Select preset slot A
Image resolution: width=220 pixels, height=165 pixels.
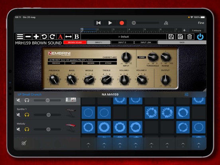click(x=60, y=37)
